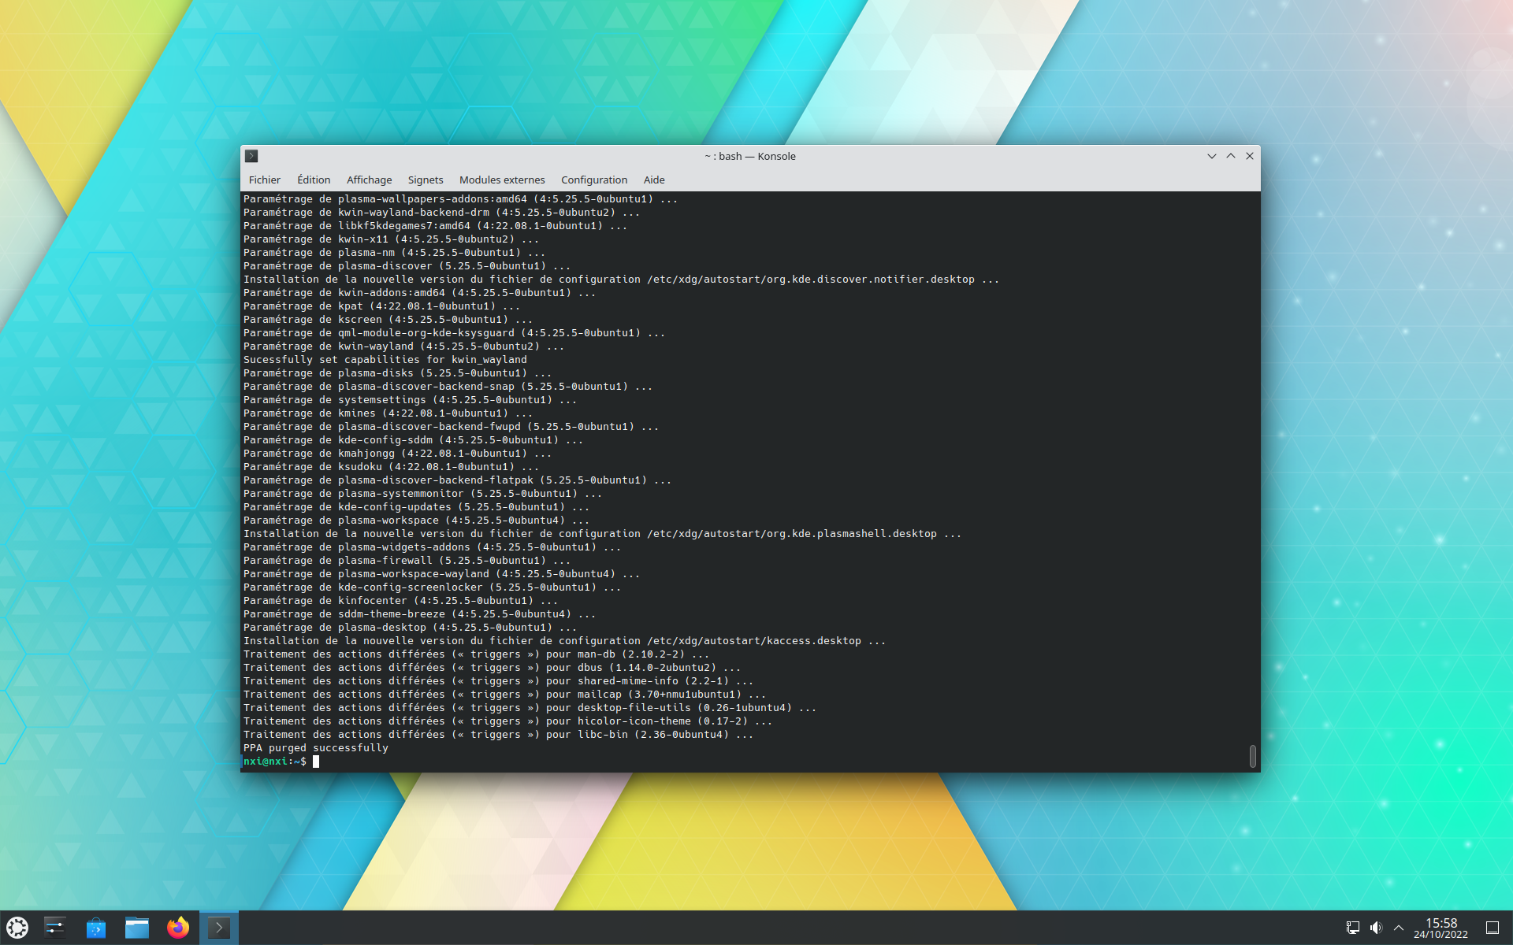Open the Aide menu
Viewport: 1513px width, 945px height.
654,180
